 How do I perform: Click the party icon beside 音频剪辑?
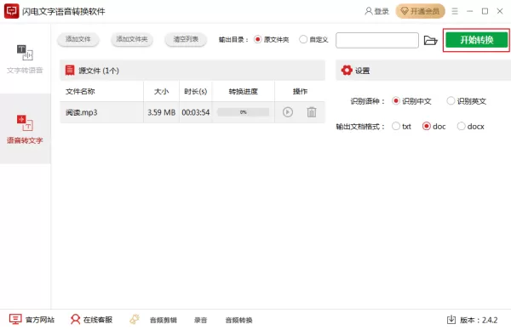pos(135,319)
